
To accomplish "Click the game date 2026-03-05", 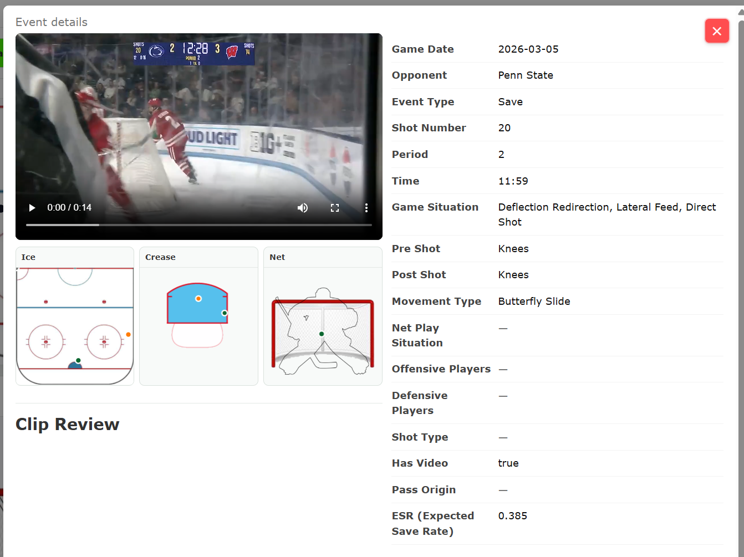I will tap(528, 49).
